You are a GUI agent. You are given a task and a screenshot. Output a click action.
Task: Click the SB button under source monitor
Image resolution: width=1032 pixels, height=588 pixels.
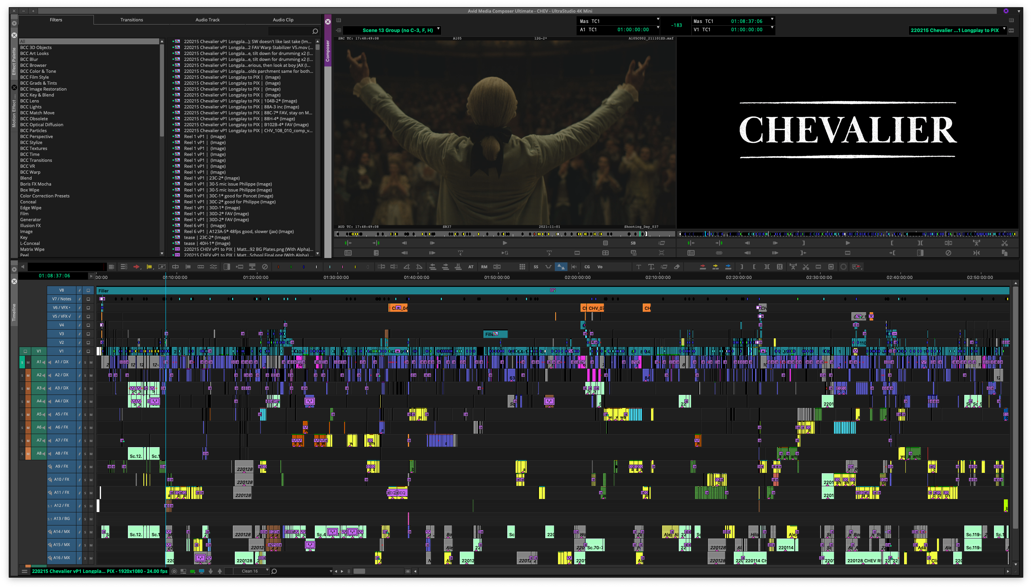coord(633,243)
